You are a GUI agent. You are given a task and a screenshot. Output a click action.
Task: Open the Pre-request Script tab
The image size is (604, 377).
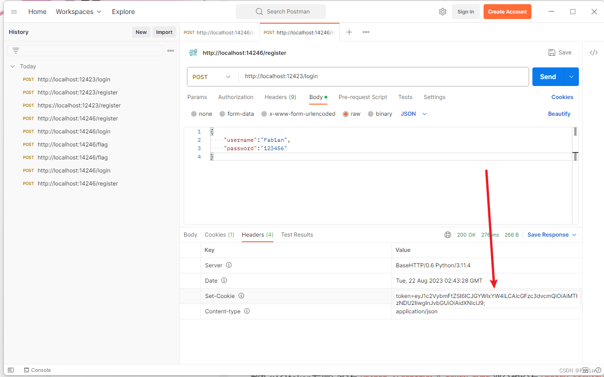[x=363, y=97]
